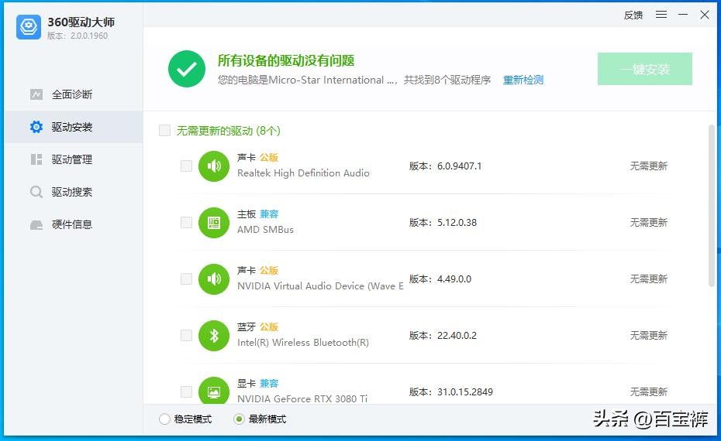Click the 公版 tag on Realtek audio
The height and width of the screenshot is (441, 721).
269,157
